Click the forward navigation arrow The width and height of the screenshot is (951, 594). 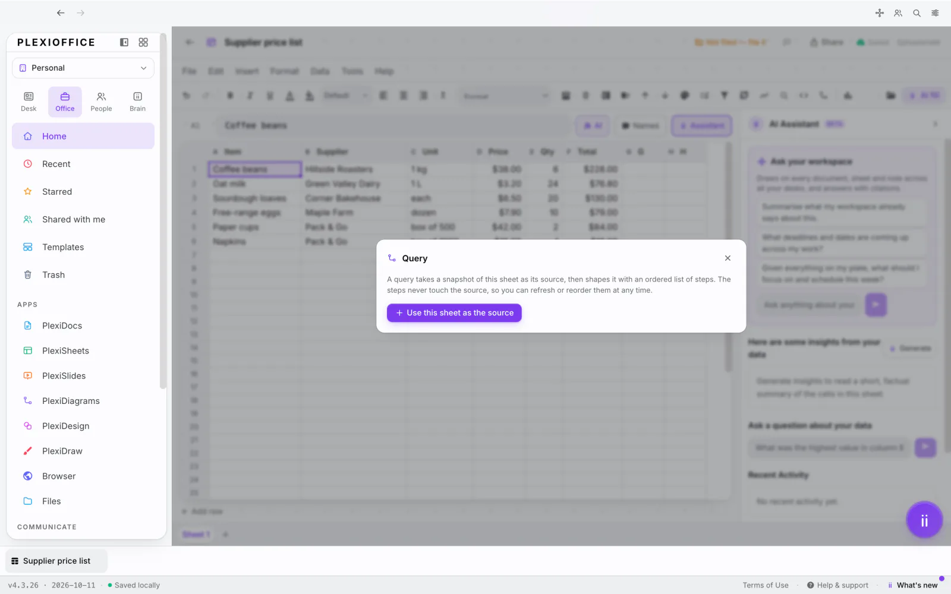81,12
